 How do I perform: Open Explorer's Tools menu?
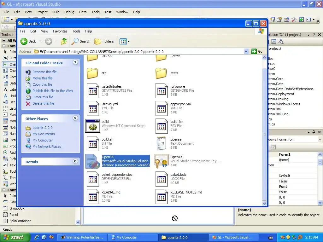[76, 31]
